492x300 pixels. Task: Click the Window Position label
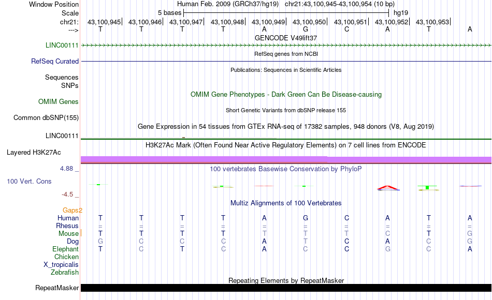click(x=54, y=4)
